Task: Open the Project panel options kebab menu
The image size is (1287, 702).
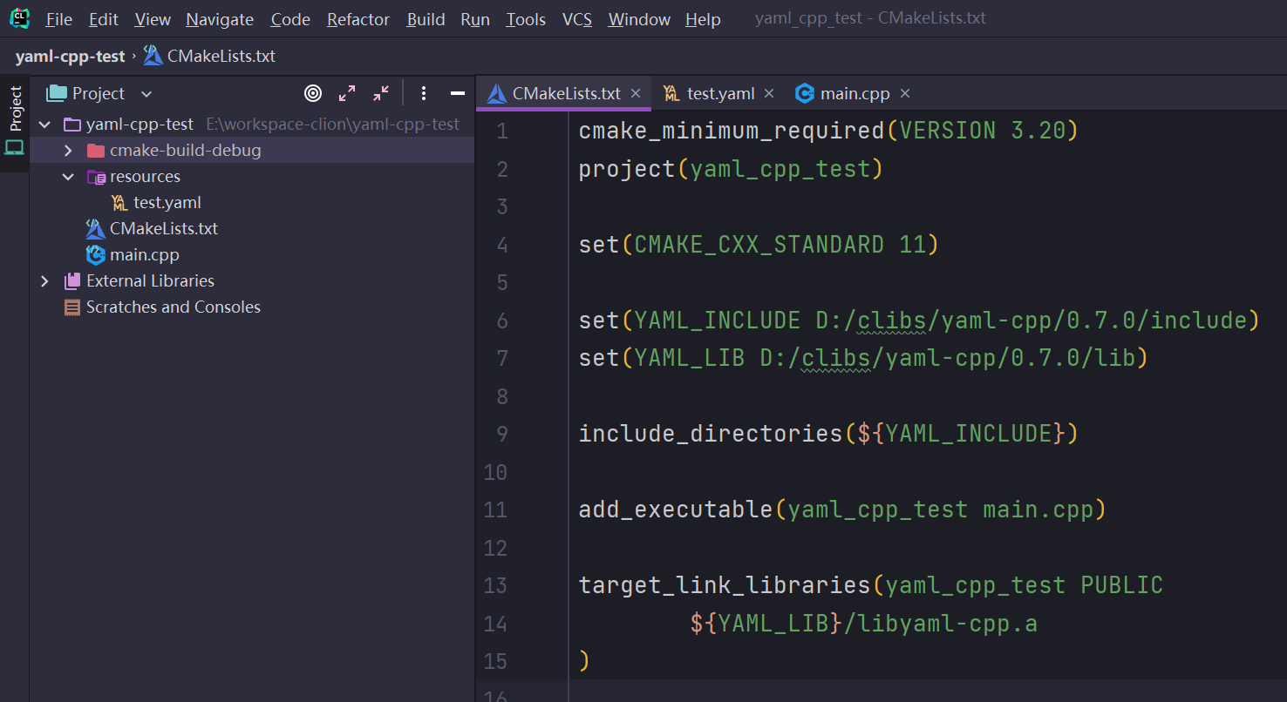Action: (x=424, y=93)
